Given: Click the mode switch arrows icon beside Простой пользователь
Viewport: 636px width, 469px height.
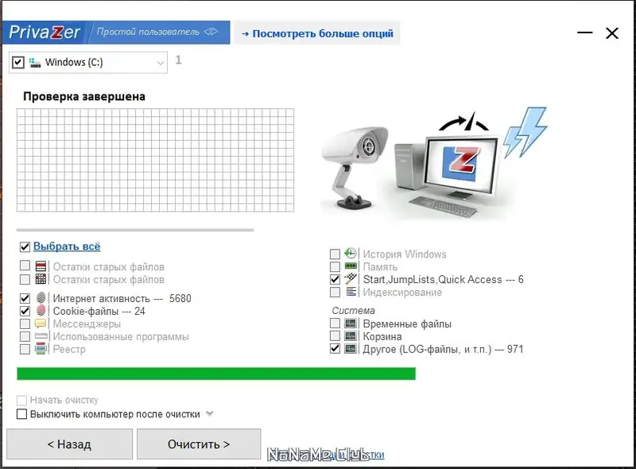Looking at the screenshot, I should (x=211, y=32).
